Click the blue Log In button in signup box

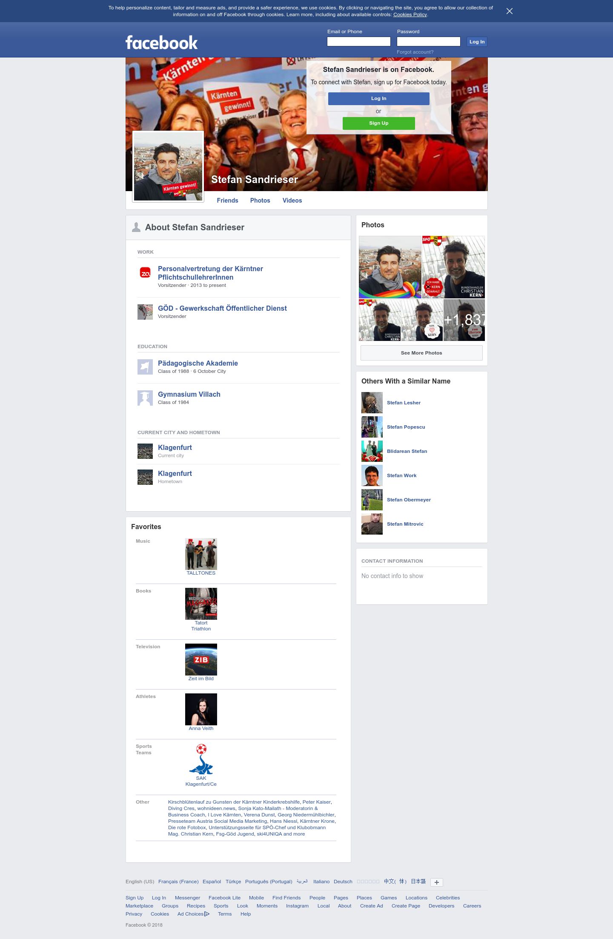click(379, 98)
